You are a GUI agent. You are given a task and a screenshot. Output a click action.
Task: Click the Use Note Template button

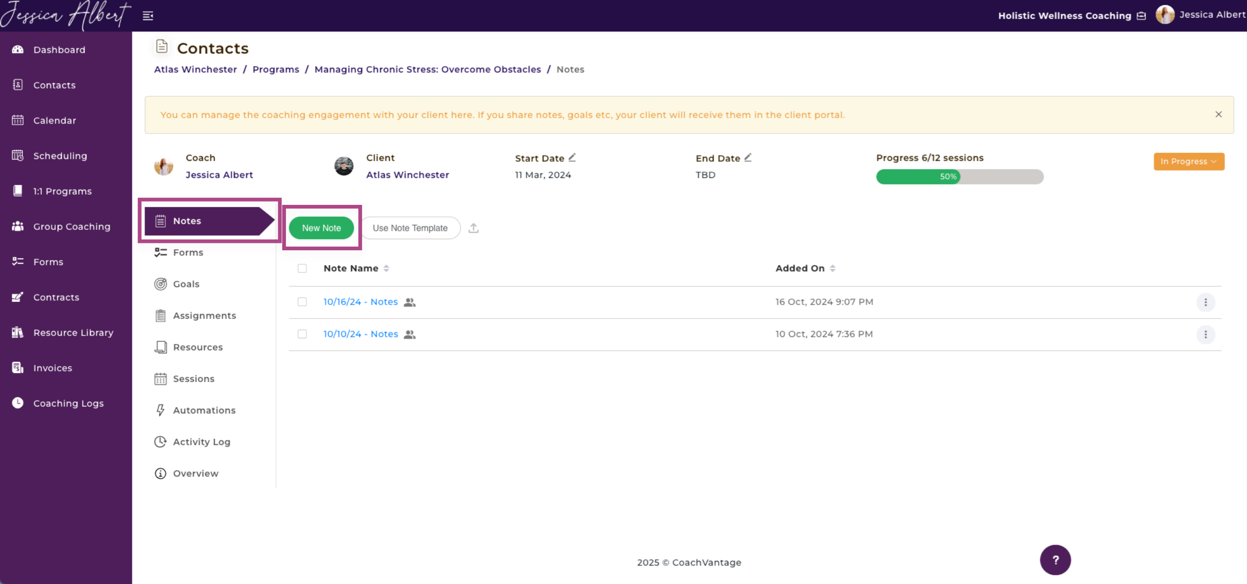[410, 228]
